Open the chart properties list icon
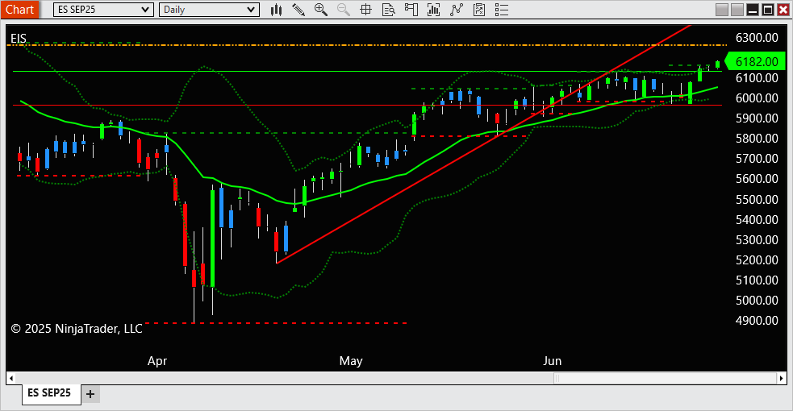 pos(502,10)
